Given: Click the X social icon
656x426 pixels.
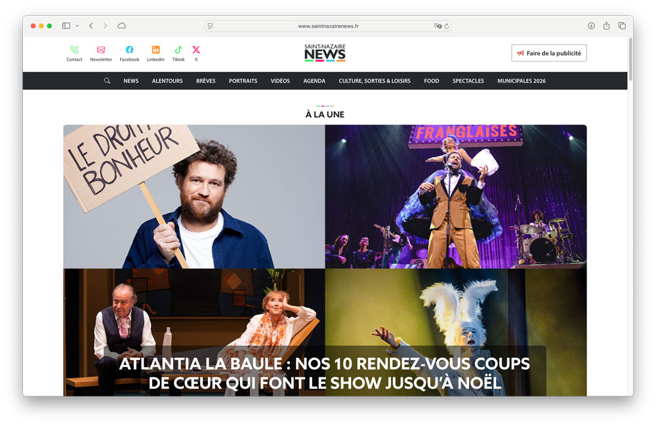Looking at the screenshot, I should point(196,50).
